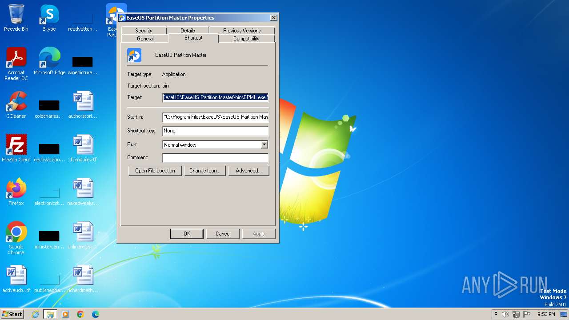Click the Shortcut key field

[x=216, y=131]
